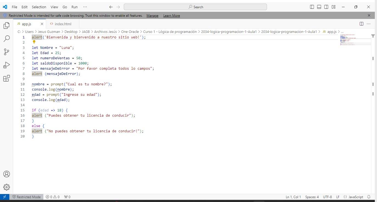Place cursor on the "Luna" string
The height and width of the screenshot is (202, 377).
(66, 48)
